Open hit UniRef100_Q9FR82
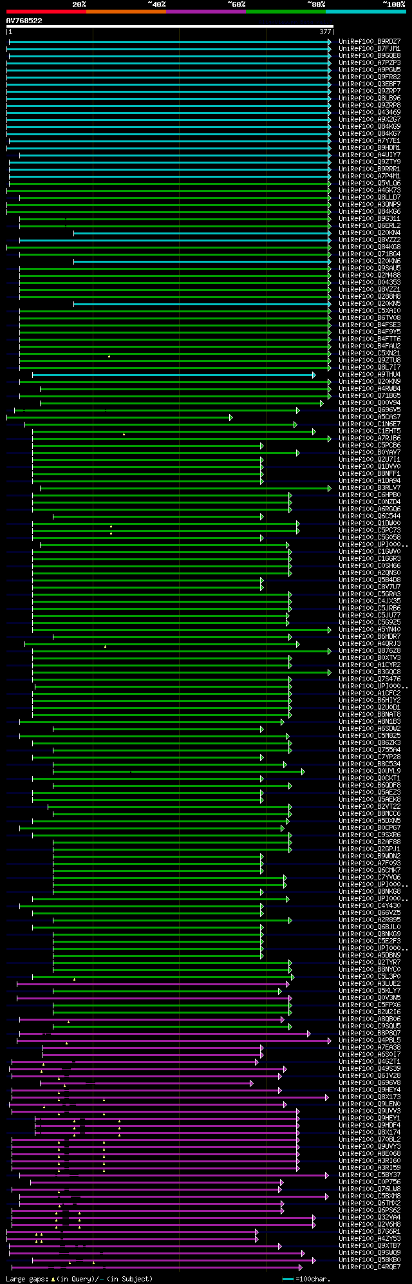 pyautogui.click(x=370, y=77)
